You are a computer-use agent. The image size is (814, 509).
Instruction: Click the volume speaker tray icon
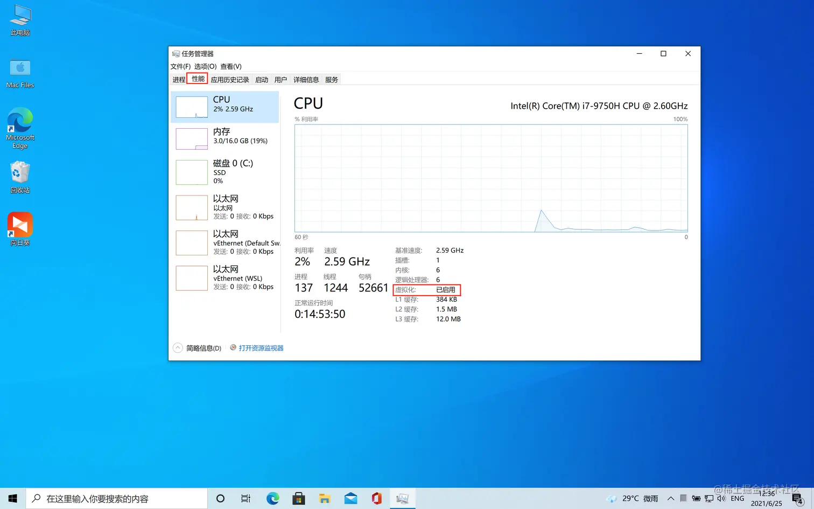coord(721,499)
